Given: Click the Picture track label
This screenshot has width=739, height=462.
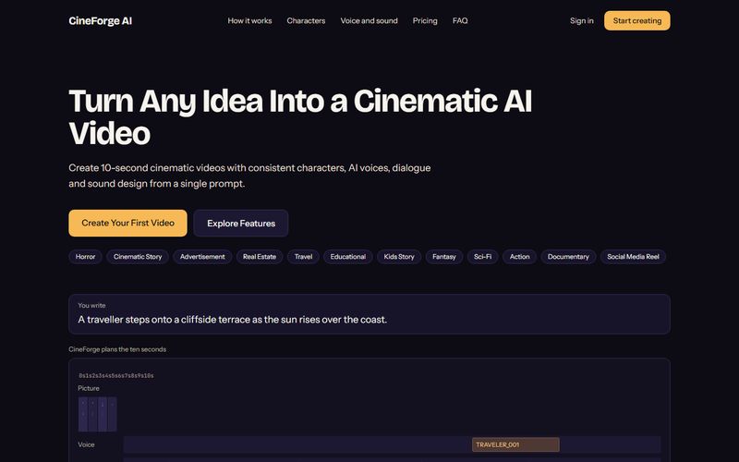Looking at the screenshot, I should coord(89,388).
